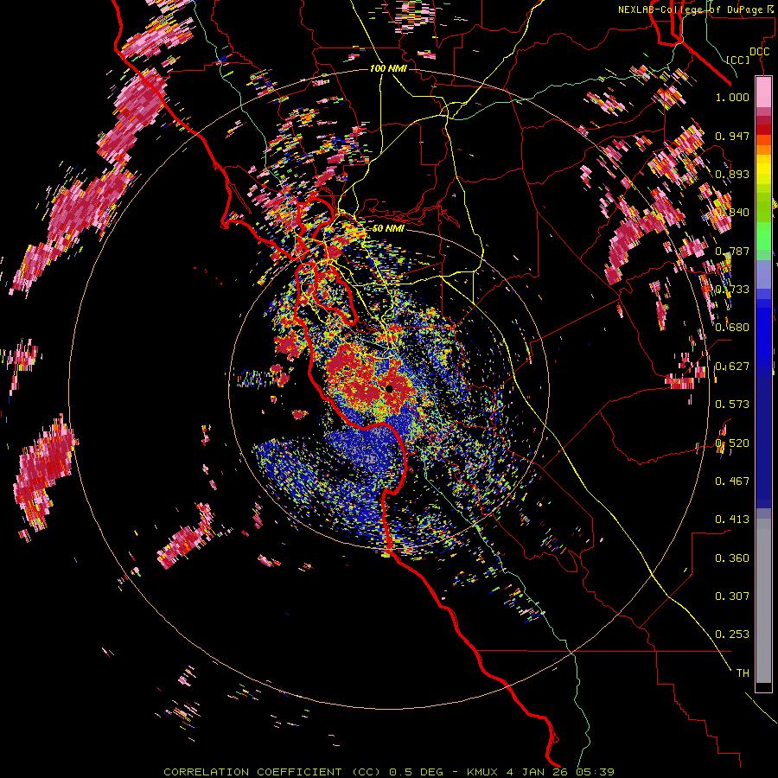Screen dimensions: 778x778
Task: Pick the gray color bar segment
Action: [763, 601]
